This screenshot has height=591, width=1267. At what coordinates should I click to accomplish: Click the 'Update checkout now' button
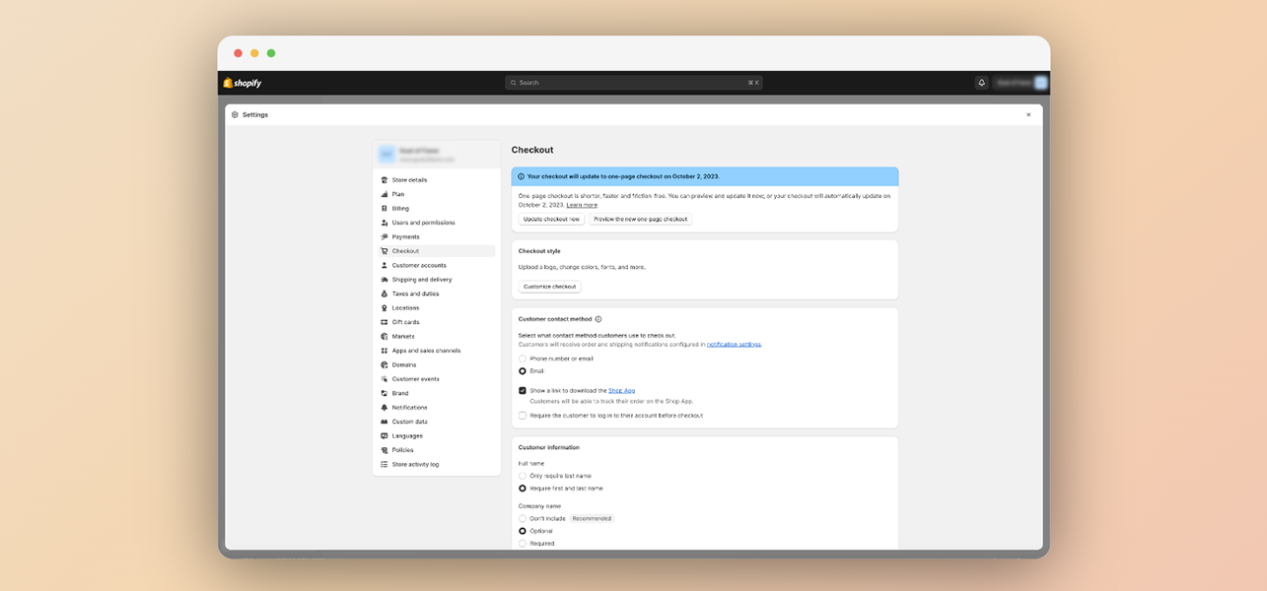click(x=551, y=219)
